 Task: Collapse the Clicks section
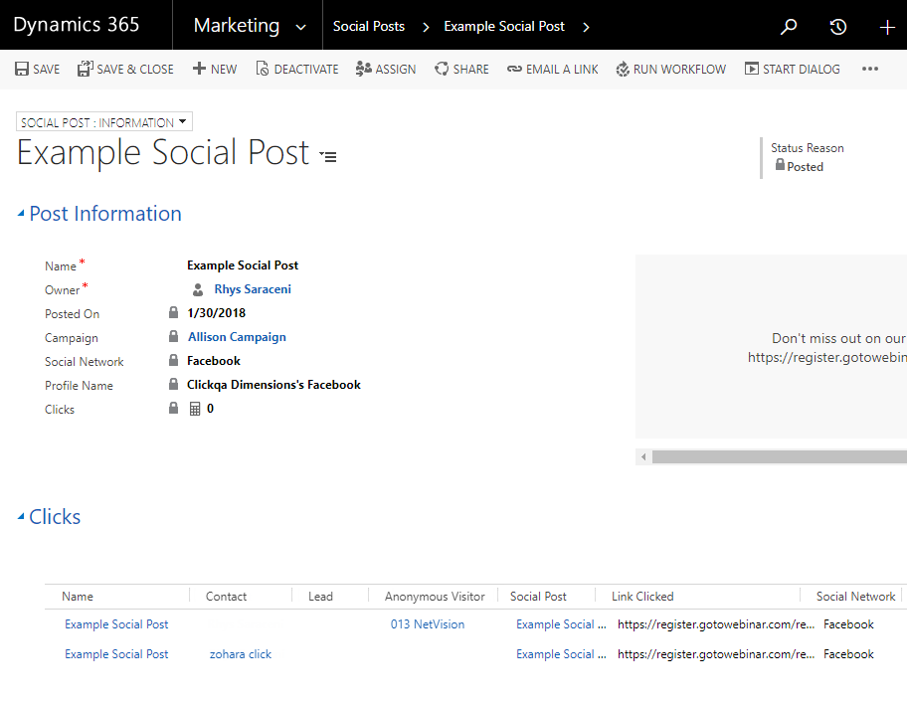[21, 517]
